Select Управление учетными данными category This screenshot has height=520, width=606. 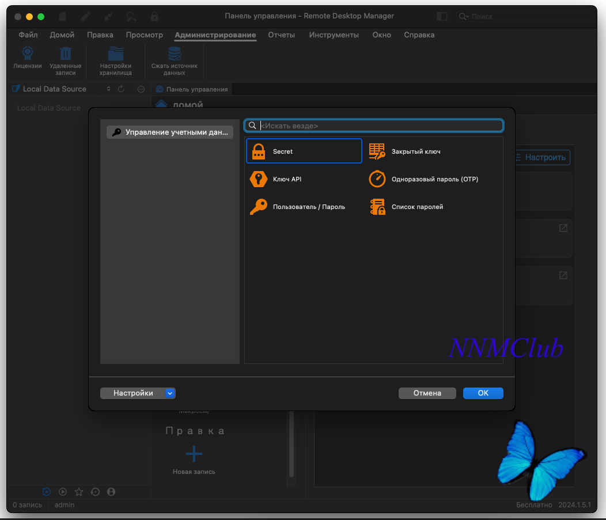170,132
